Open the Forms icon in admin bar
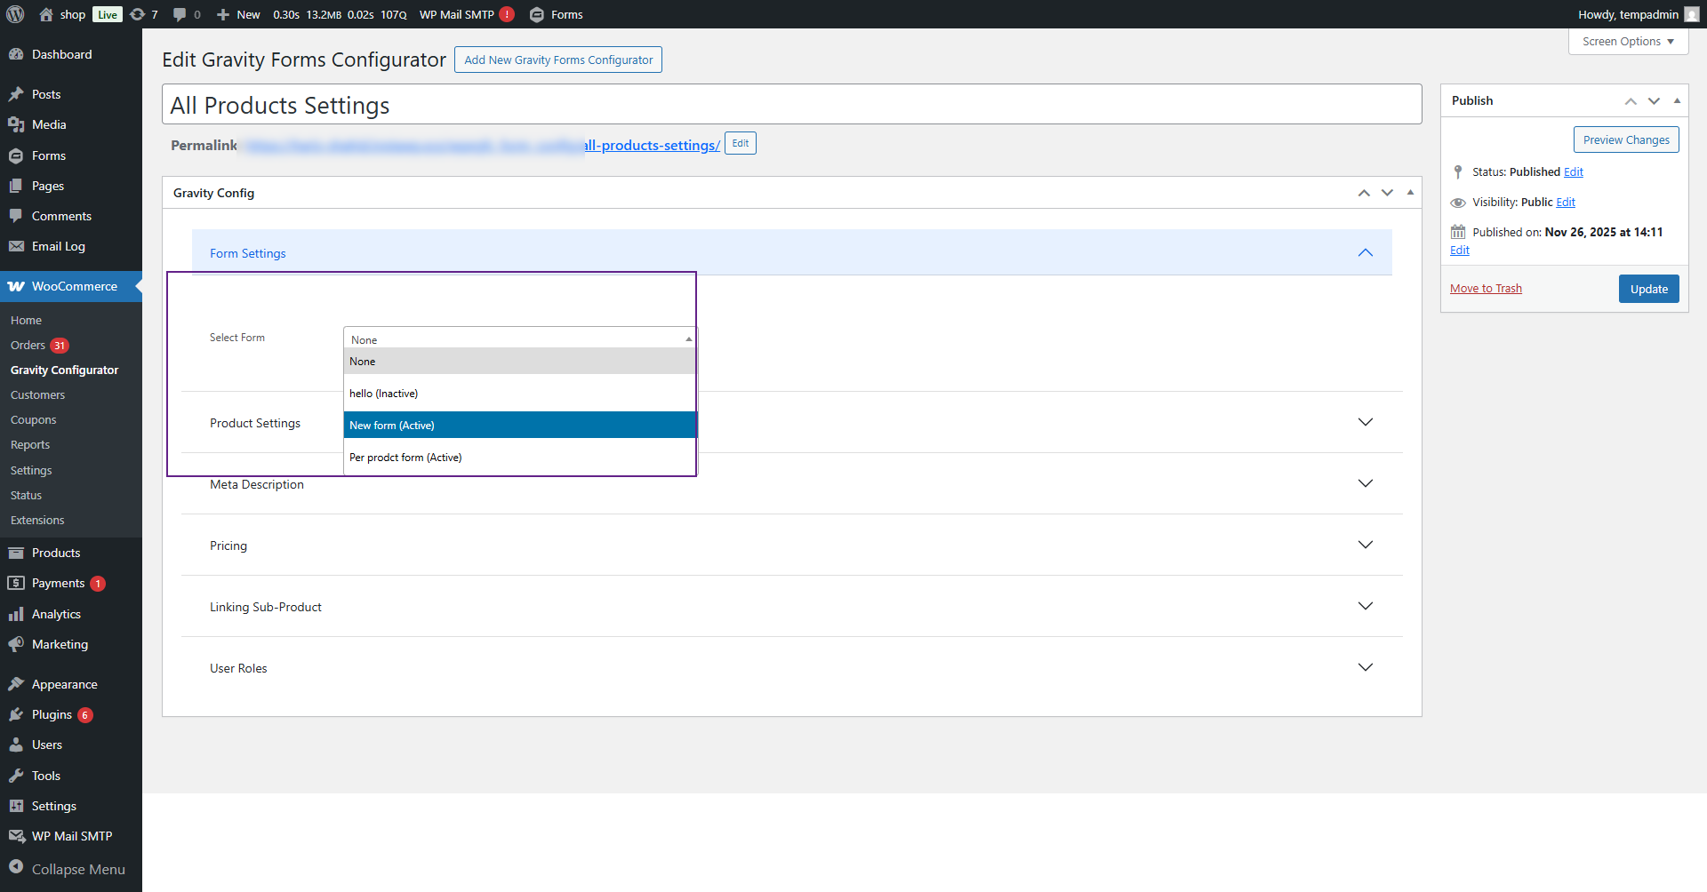Viewport: 1707px width, 892px height. coord(537,14)
